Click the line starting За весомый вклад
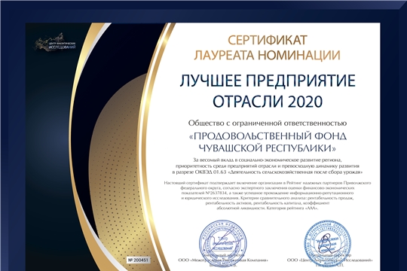 coord(268,160)
